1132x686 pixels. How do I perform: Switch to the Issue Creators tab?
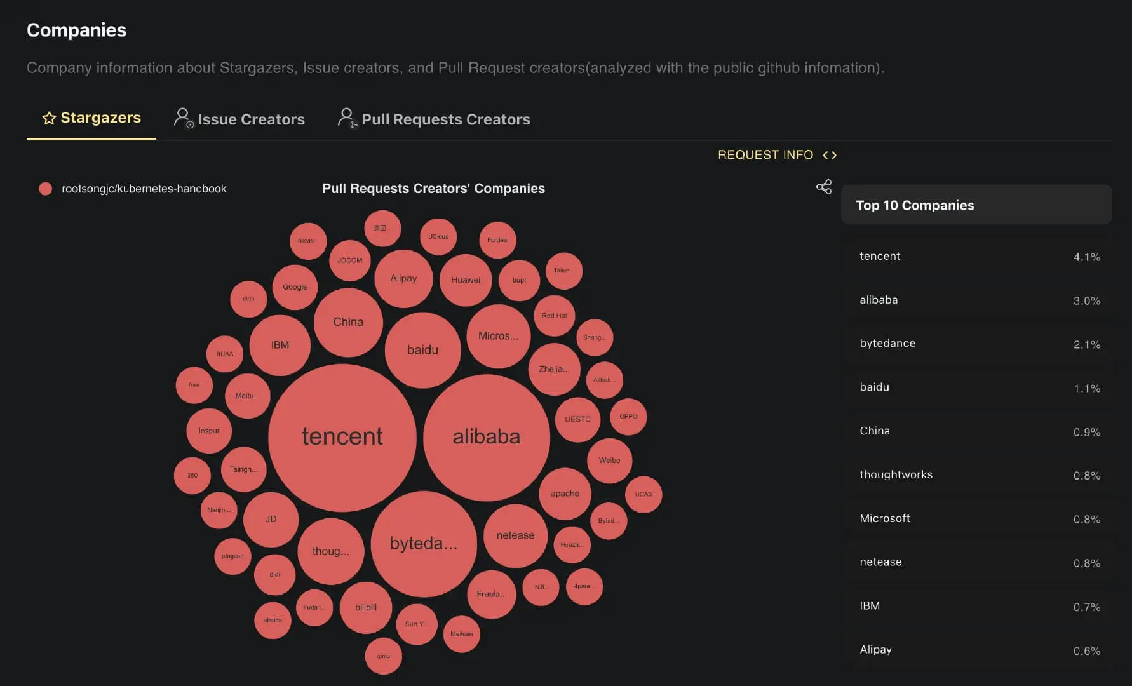[x=239, y=119]
